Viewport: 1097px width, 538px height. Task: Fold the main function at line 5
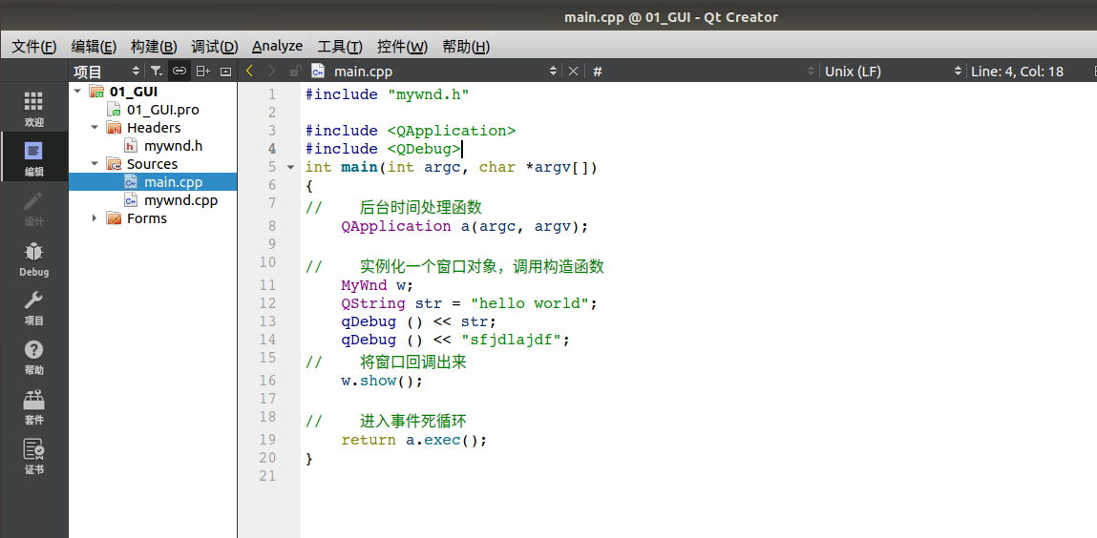pyautogui.click(x=291, y=168)
